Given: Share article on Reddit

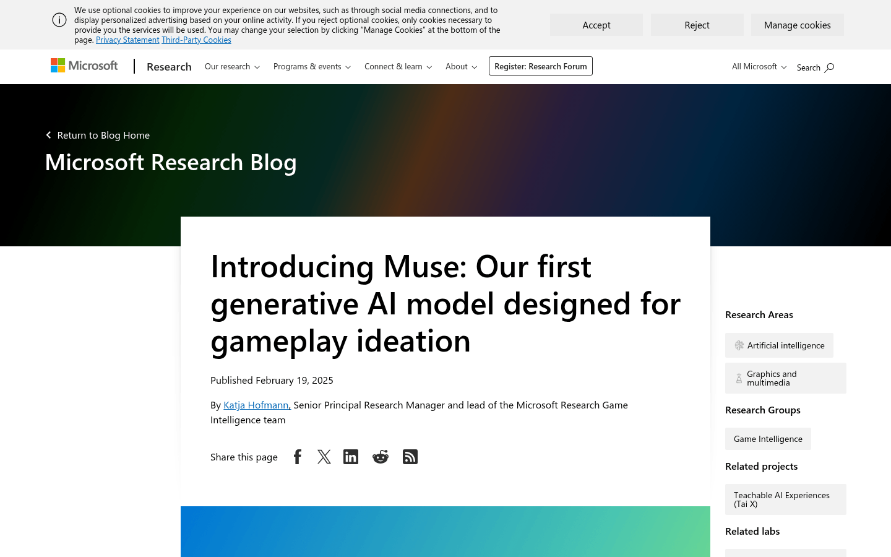Looking at the screenshot, I should (381, 457).
